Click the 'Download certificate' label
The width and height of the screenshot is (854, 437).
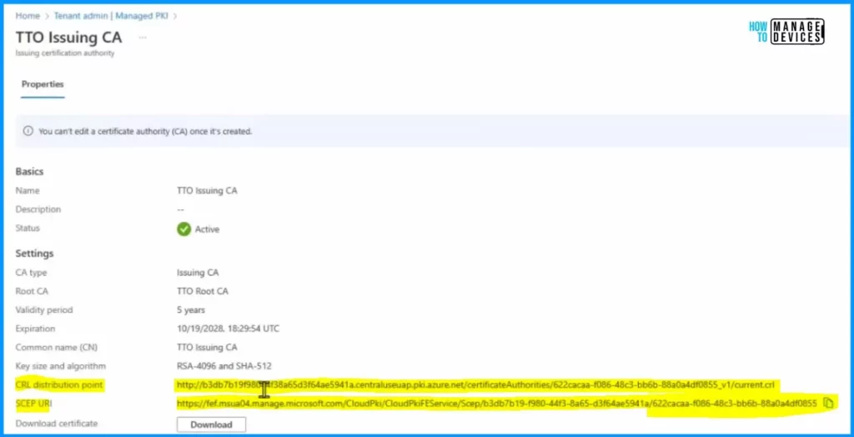point(57,423)
